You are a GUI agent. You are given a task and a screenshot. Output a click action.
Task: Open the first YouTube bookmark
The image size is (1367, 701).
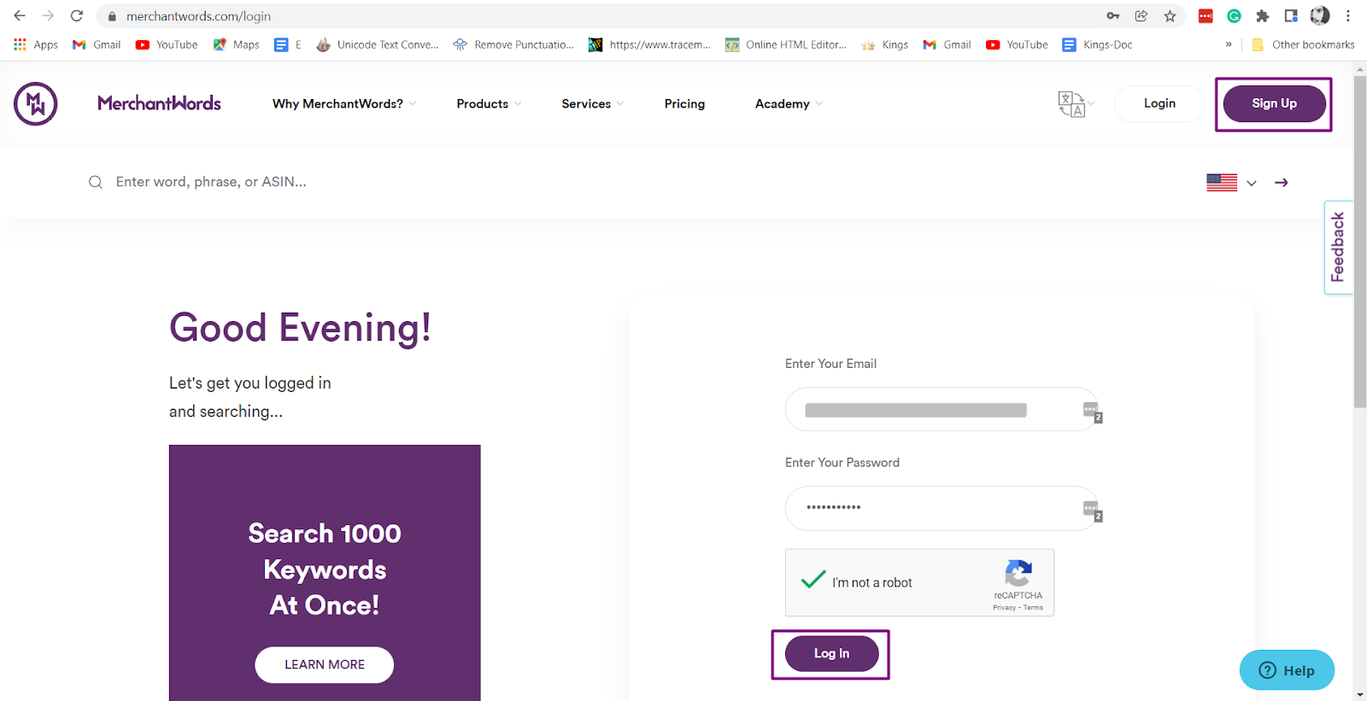coord(167,44)
